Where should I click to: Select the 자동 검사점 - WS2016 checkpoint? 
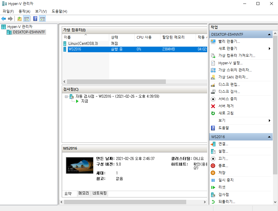(x=117, y=96)
